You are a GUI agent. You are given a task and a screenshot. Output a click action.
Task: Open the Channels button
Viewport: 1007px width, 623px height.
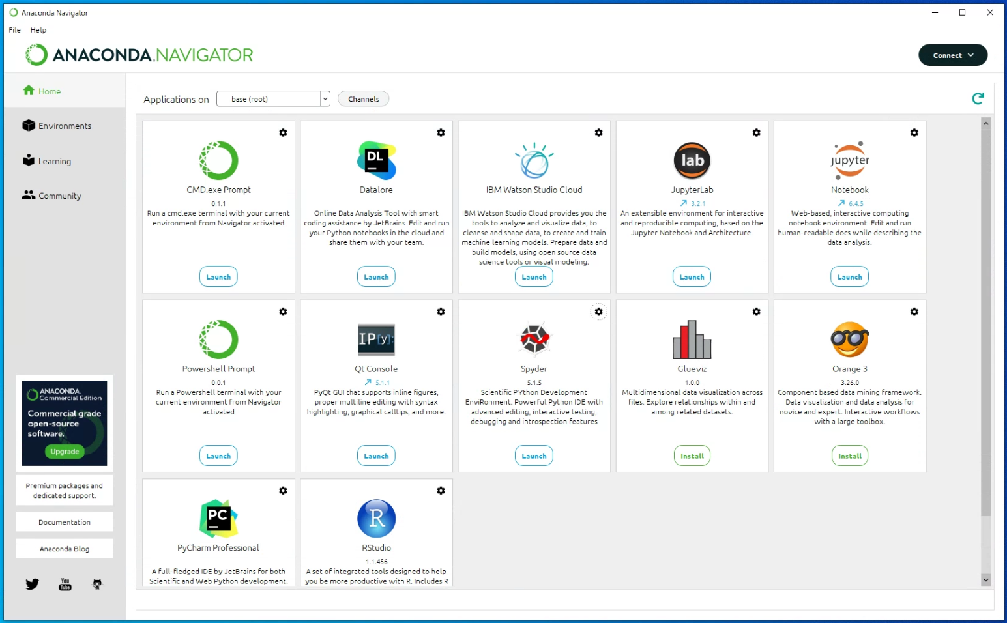click(x=363, y=99)
